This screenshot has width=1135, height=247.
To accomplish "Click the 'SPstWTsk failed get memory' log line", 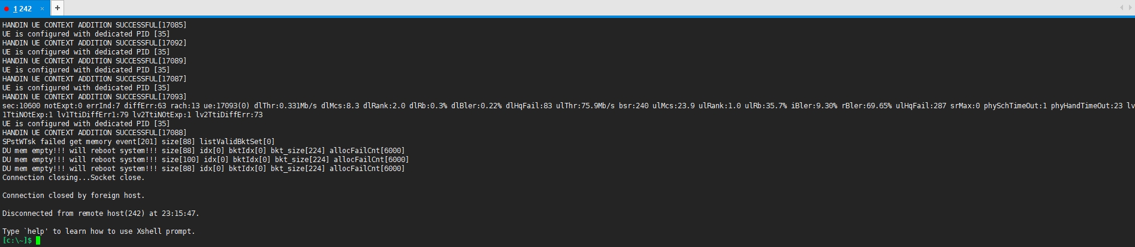I will pos(138,142).
